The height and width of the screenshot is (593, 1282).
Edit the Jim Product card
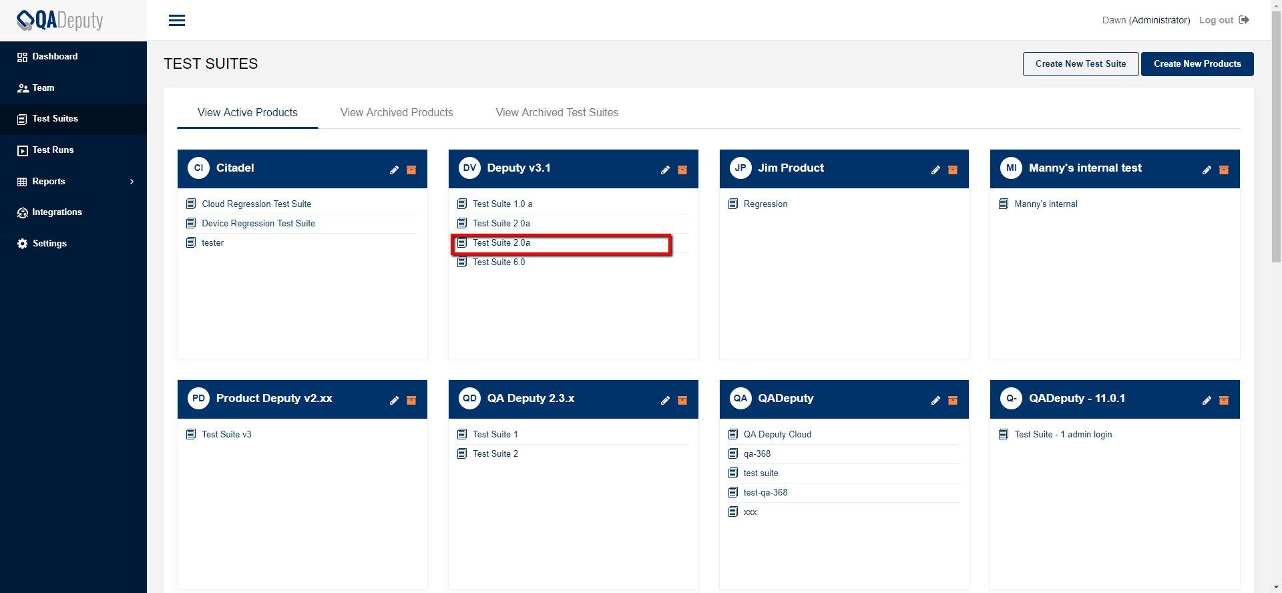(935, 170)
